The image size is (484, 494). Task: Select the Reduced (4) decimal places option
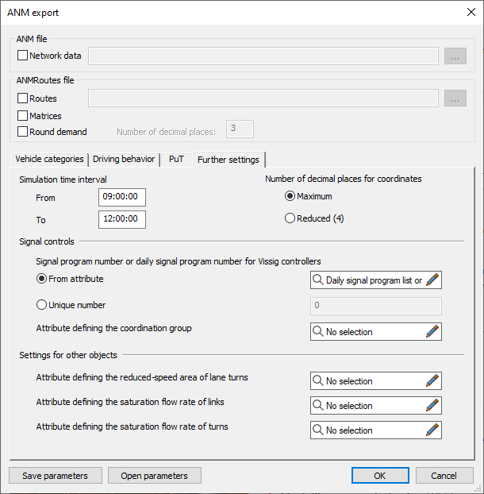click(x=290, y=218)
